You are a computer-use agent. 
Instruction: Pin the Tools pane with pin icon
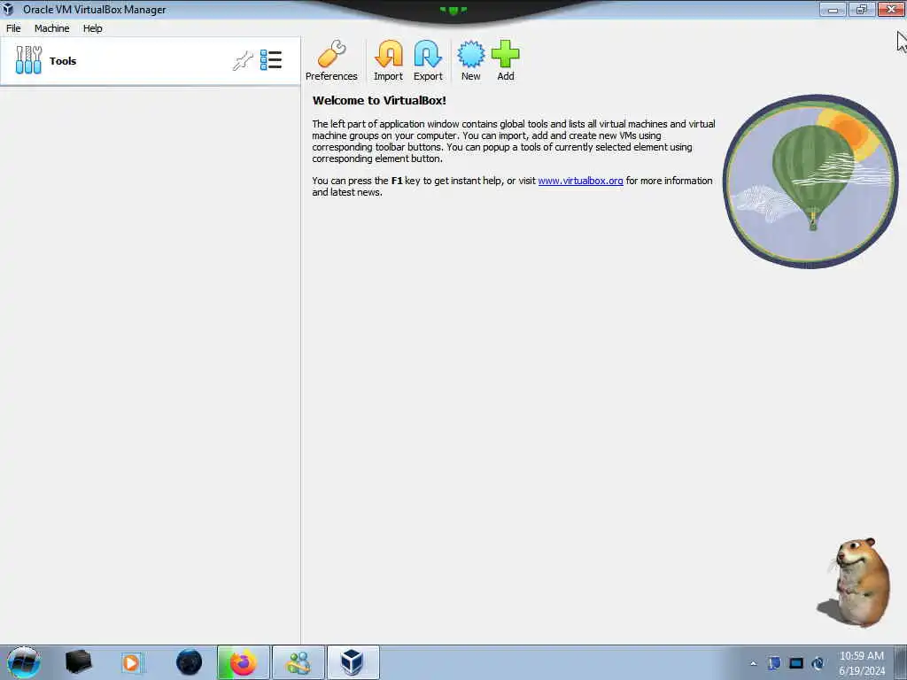point(243,60)
